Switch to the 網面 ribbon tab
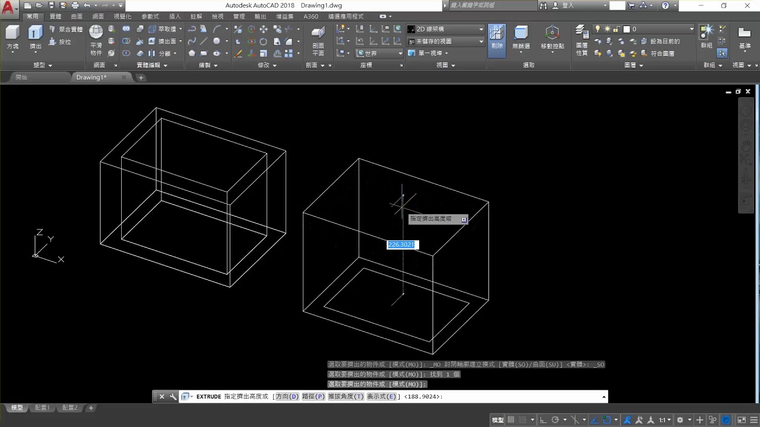The width and height of the screenshot is (760, 427). (98, 17)
